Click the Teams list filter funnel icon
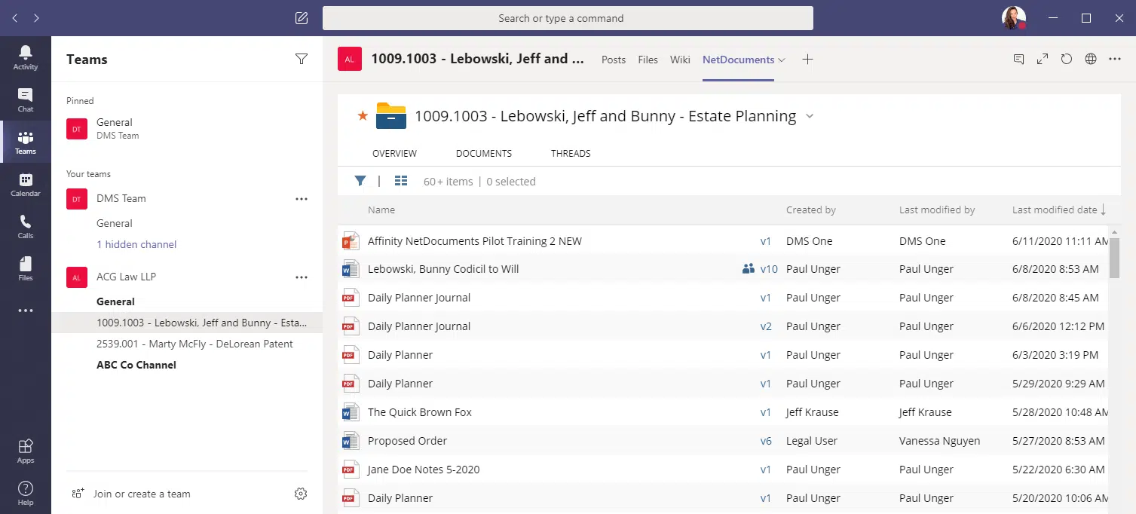Image resolution: width=1136 pixels, height=514 pixels. coord(302,60)
